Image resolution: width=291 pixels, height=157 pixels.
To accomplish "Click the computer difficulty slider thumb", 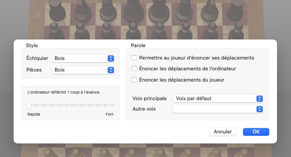I will point(29,105).
